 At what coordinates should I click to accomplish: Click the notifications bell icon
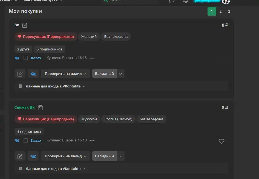(186, 1)
